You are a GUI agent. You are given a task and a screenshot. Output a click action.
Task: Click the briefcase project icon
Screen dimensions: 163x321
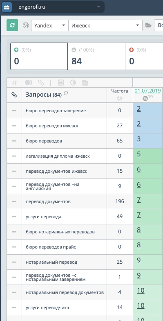7,7
